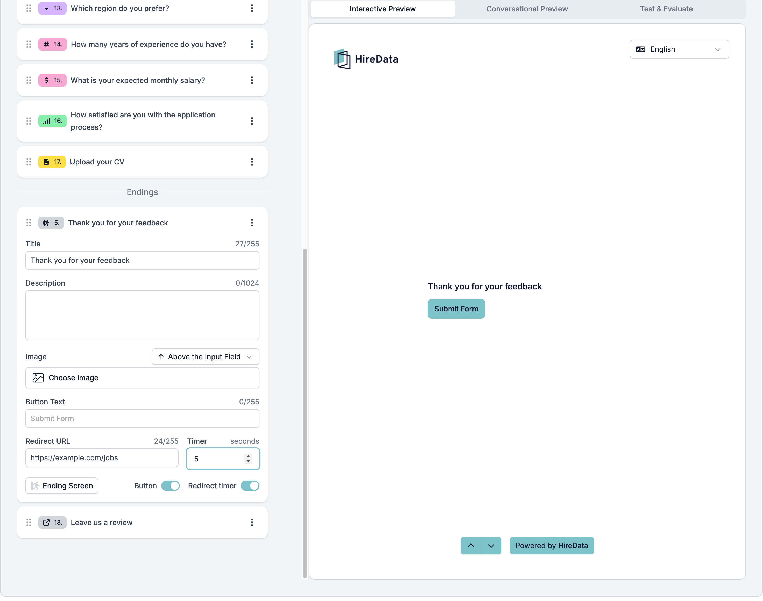Select the 'Leave us a review' ending

coord(102,523)
